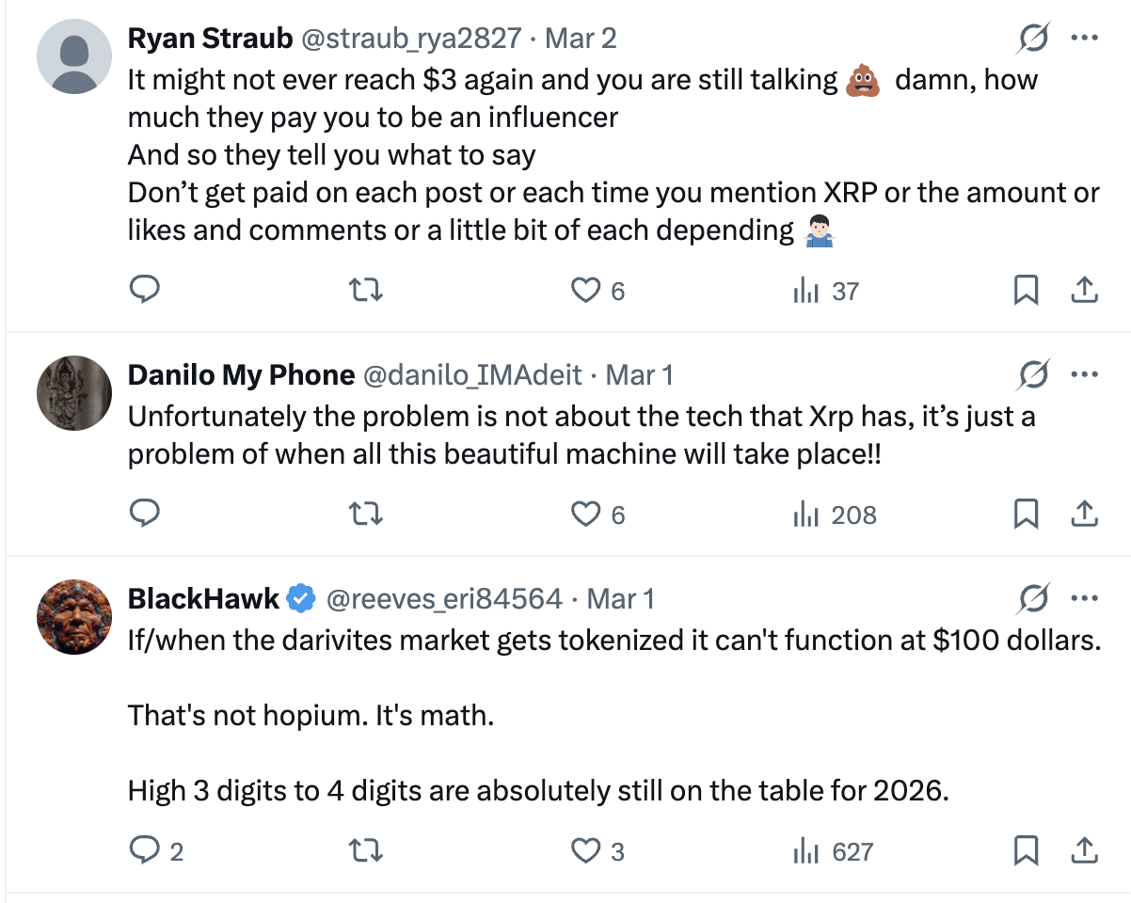Reply to Ryan Straub's post
The height and width of the screenshot is (903, 1131).
pos(144,290)
